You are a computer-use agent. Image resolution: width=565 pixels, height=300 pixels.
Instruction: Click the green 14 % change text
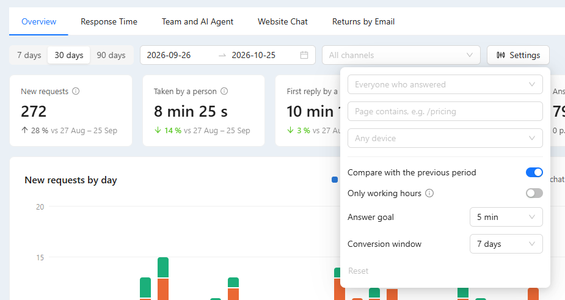[x=173, y=131]
